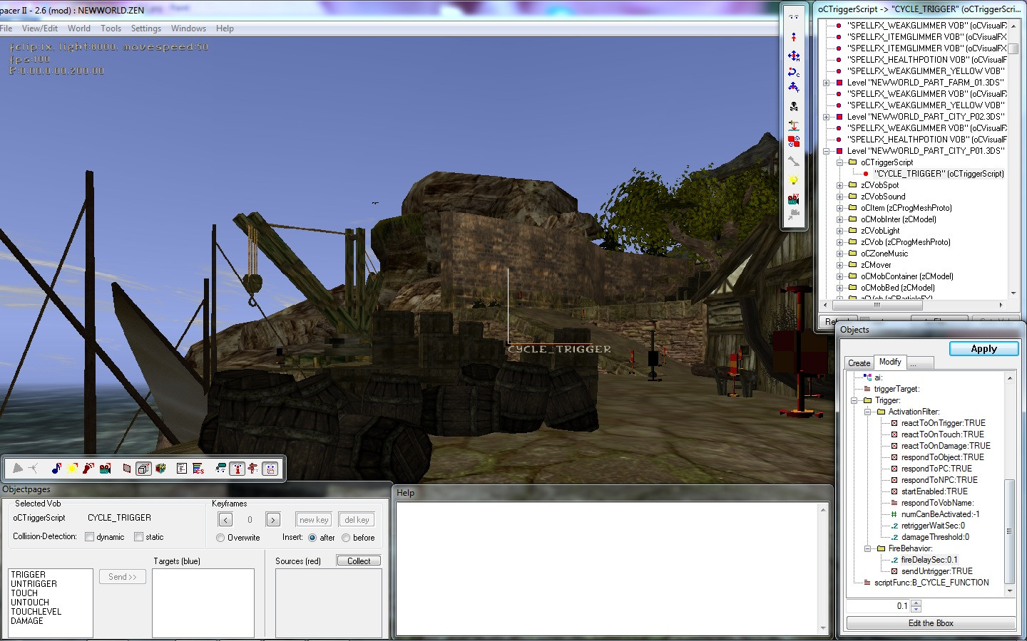Image resolution: width=1027 pixels, height=641 pixels.
Task: Select the Overwrite keyframe radio button
Action: 220,538
